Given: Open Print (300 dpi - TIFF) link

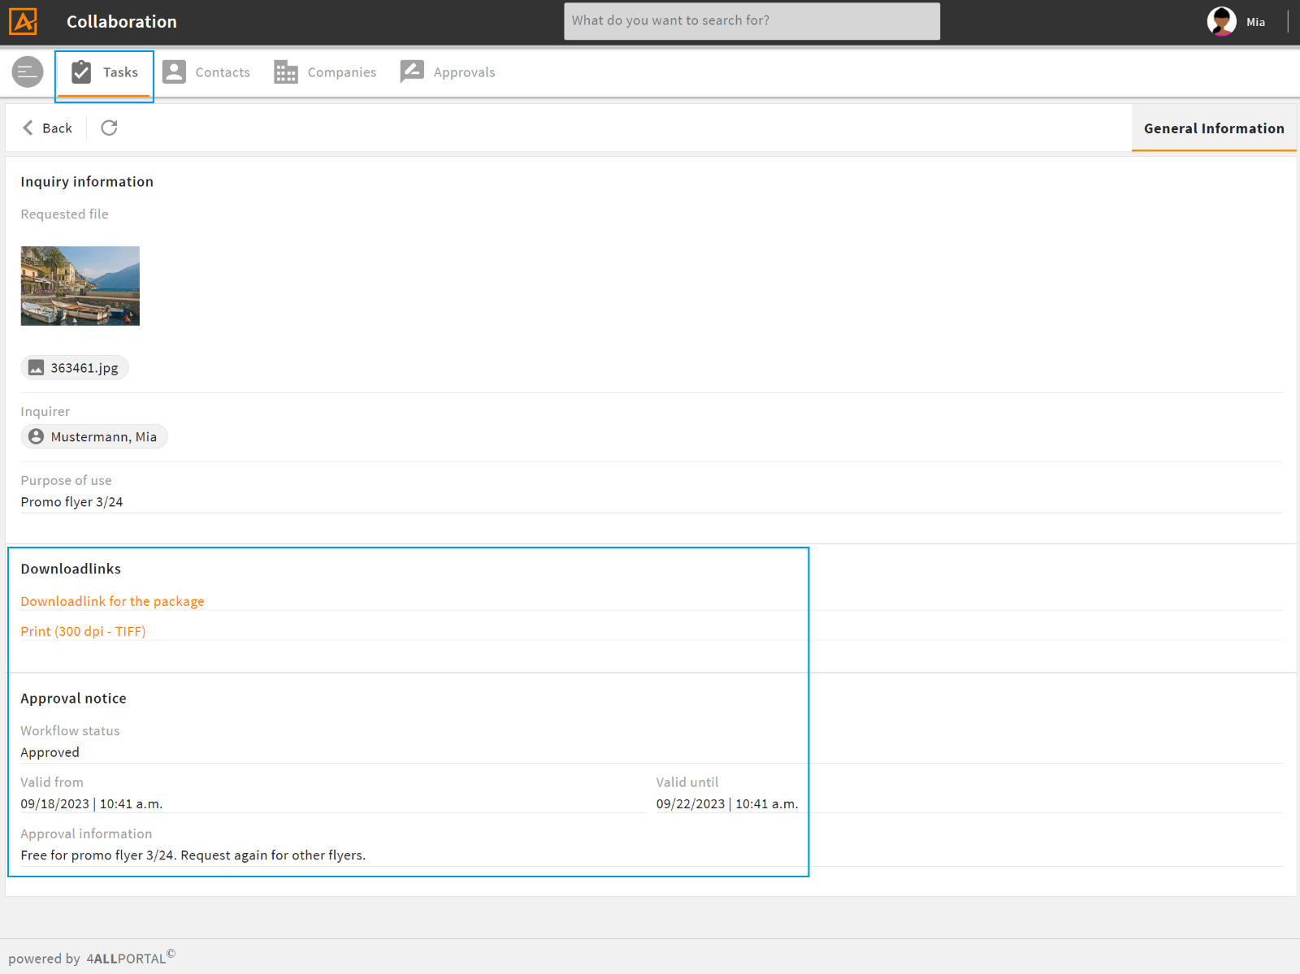Looking at the screenshot, I should click(83, 631).
